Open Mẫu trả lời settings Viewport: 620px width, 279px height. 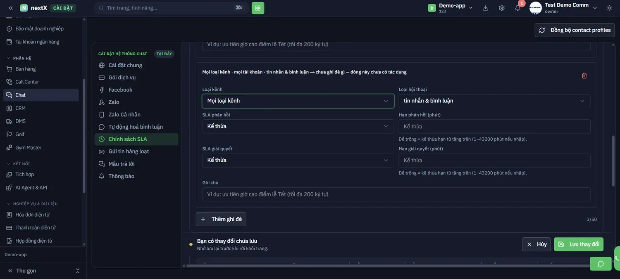click(136, 164)
